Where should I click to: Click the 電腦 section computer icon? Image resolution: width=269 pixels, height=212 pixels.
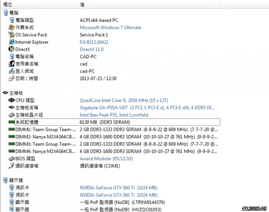(x=5, y=13)
